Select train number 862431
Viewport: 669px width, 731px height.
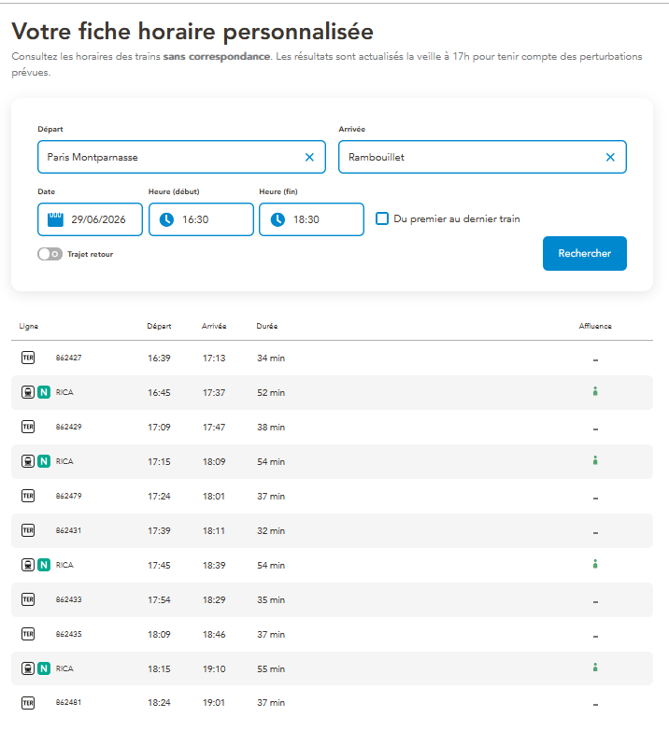pyautogui.click(x=68, y=530)
